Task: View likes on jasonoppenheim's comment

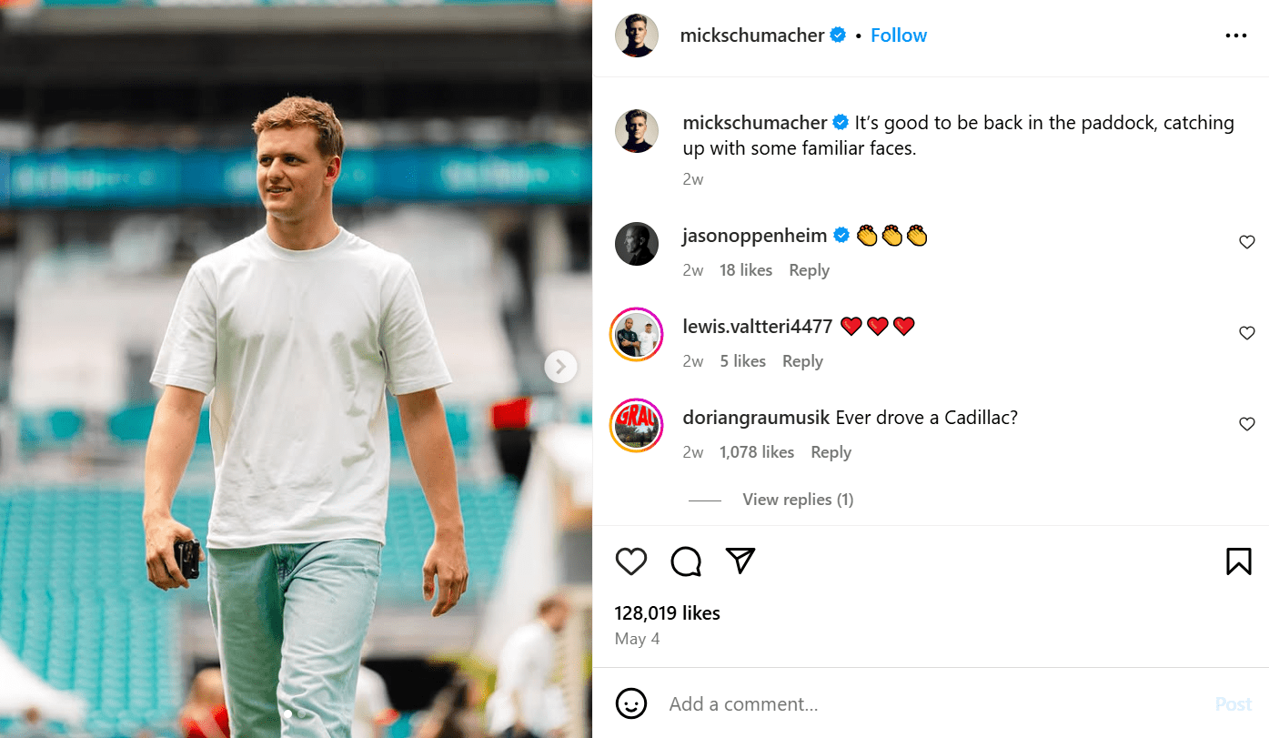Action: (x=745, y=269)
